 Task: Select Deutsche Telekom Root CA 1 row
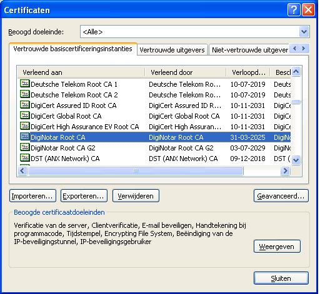[x=155, y=84]
